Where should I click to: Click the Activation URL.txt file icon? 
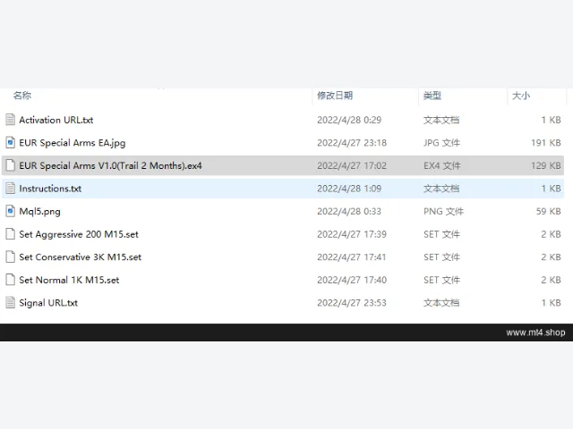point(10,120)
